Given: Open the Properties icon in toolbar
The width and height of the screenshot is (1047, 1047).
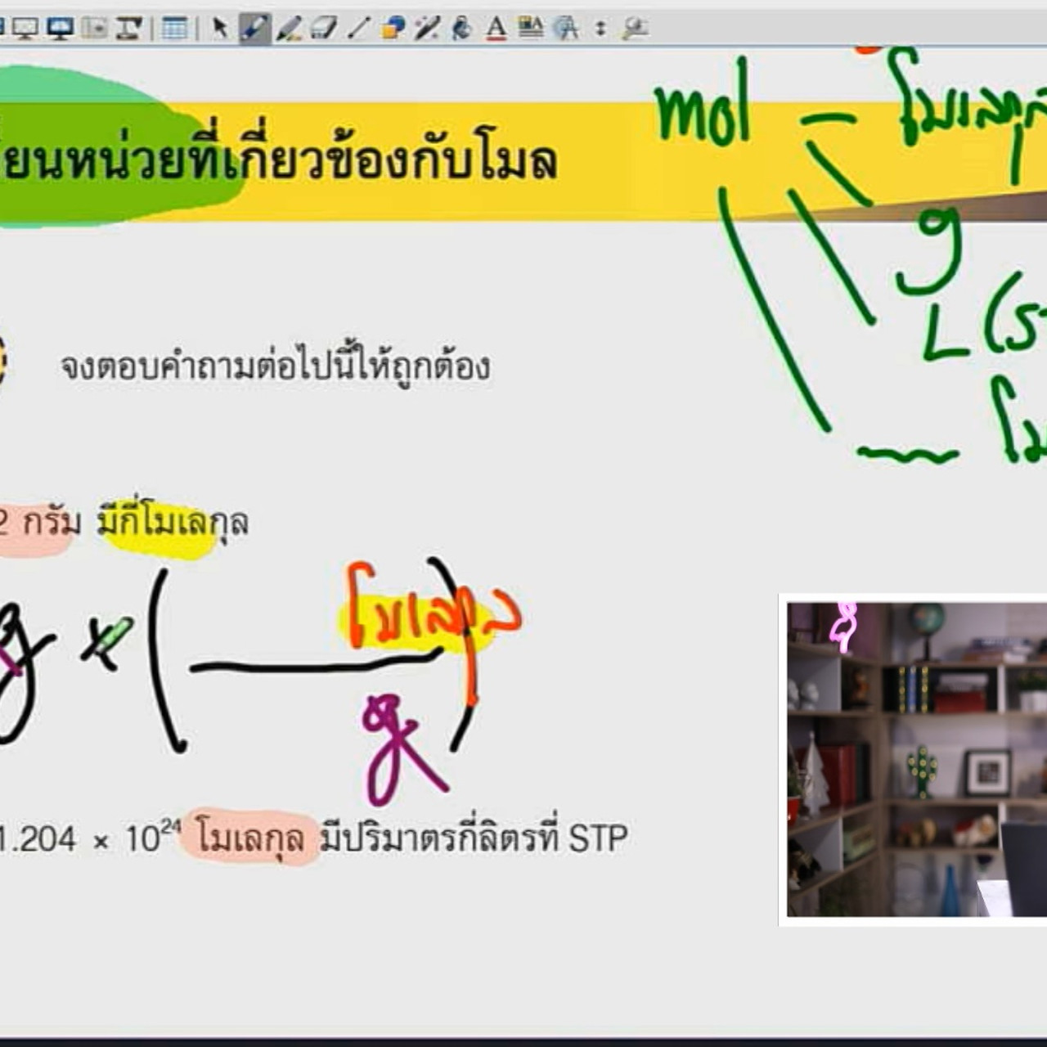Looking at the screenshot, I should tap(530, 29).
